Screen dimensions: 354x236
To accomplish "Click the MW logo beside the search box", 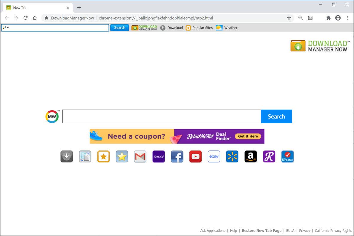I will 52,117.
